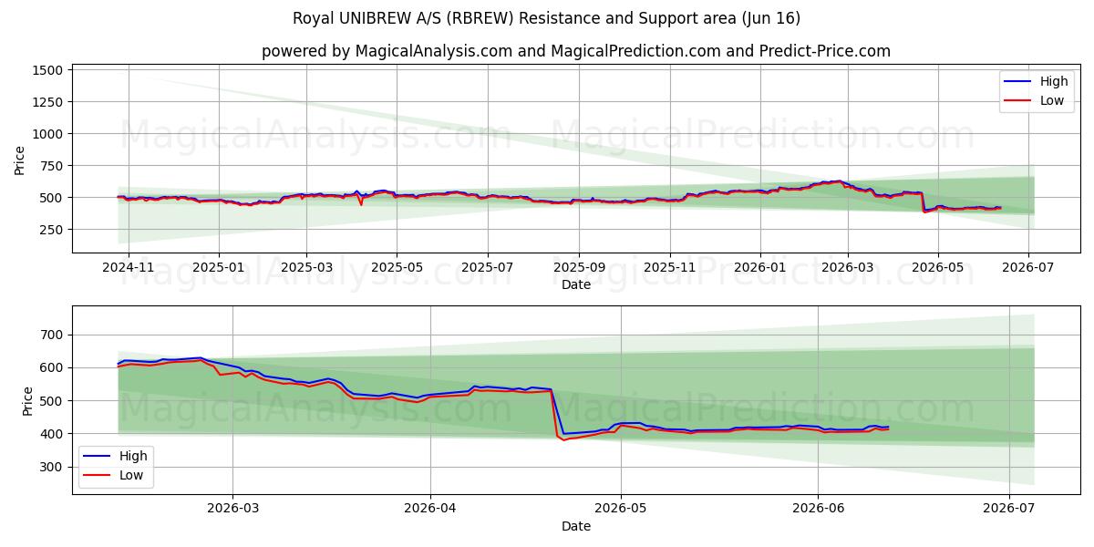The height and width of the screenshot is (547, 1094).
Task: Click the 2026-06 tick on the bottom chart
Action: 818,508
